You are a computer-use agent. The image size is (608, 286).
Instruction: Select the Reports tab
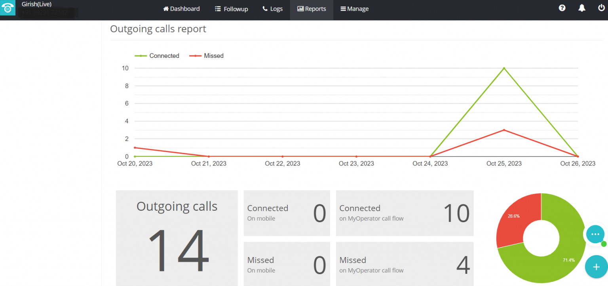pyautogui.click(x=312, y=8)
